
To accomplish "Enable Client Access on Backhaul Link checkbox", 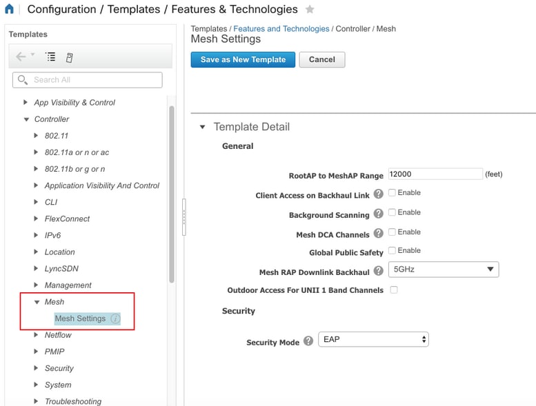I will [392, 192].
